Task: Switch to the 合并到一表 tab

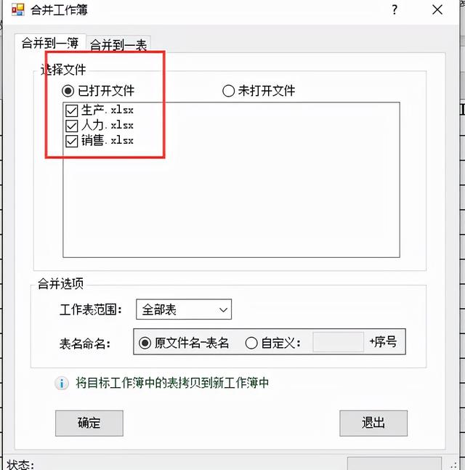Action: [x=118, y=45]
